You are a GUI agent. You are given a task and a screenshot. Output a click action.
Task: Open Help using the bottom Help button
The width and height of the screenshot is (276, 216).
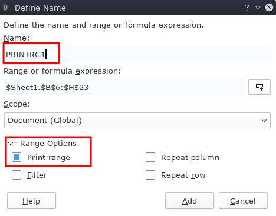coord(31,201)
